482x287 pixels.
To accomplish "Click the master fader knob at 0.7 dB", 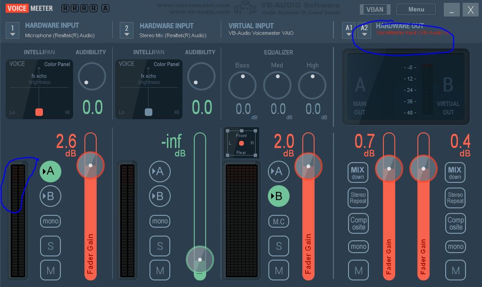I will 389,169.
